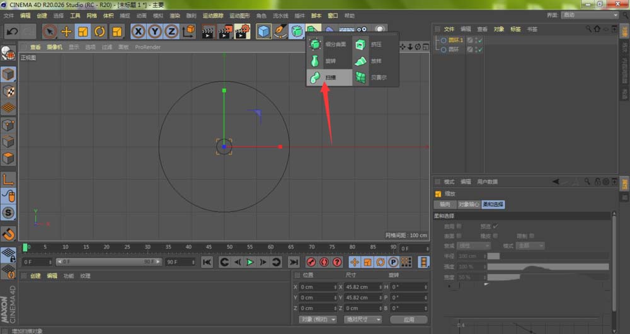Open the 界面 layout dropdown
The image size is (630, 334).
(x=588, y=15)
